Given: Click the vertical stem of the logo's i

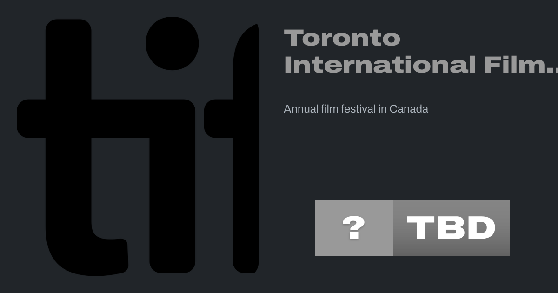Looking at the screenshot, I should [172, 195].
